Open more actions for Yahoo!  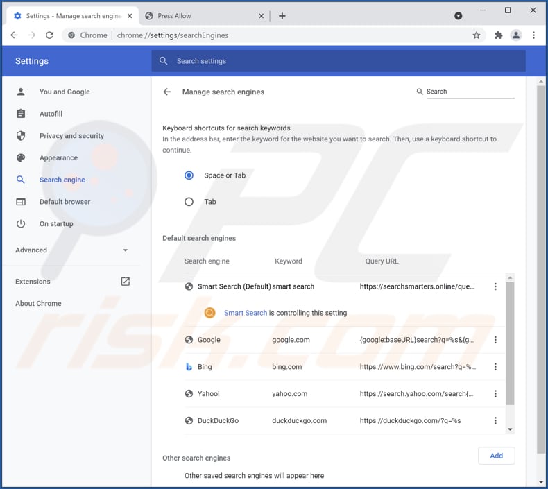[x=495, y=393]
